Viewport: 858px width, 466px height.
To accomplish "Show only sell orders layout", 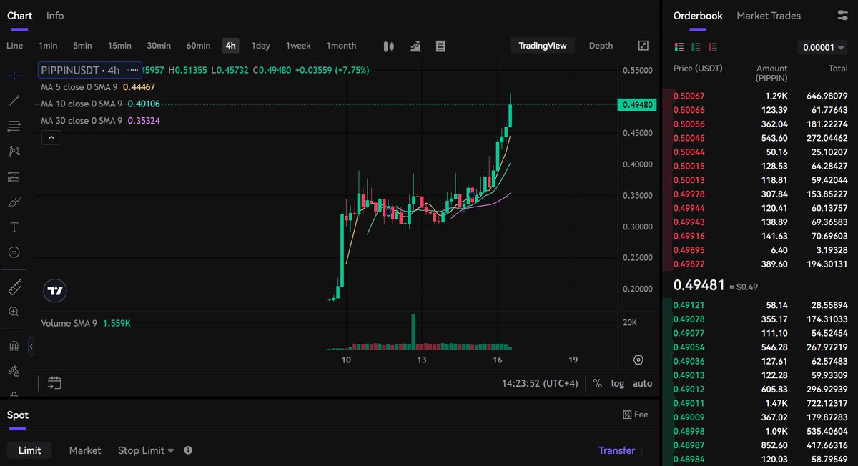I will 712,47.
